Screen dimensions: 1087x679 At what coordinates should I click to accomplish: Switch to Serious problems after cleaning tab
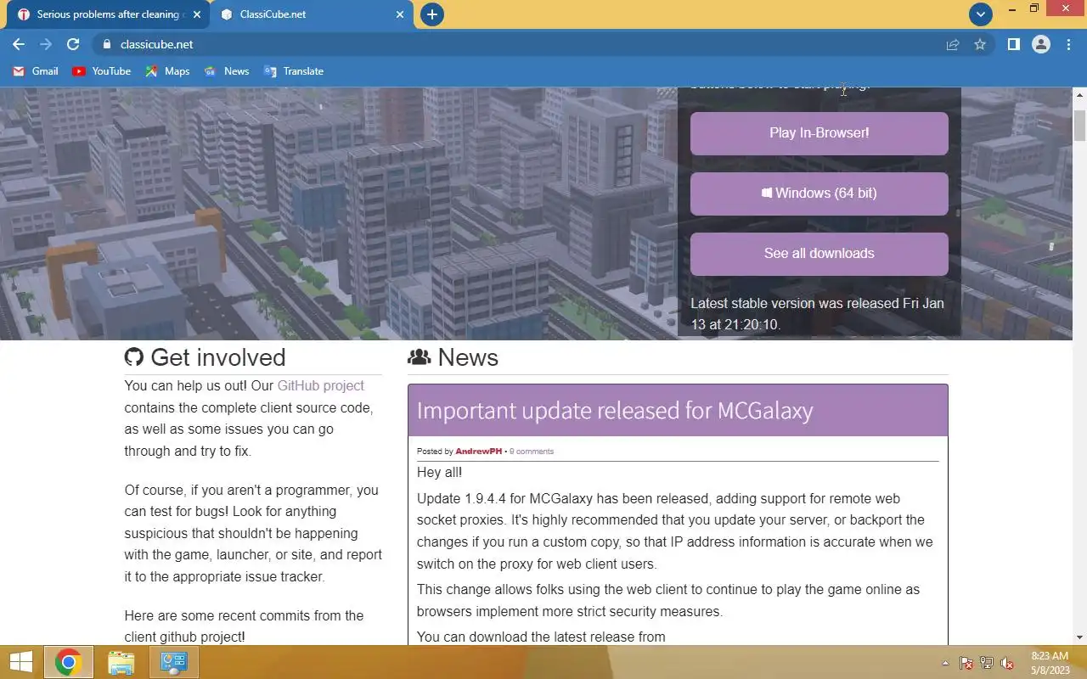(x=107, y=14)
